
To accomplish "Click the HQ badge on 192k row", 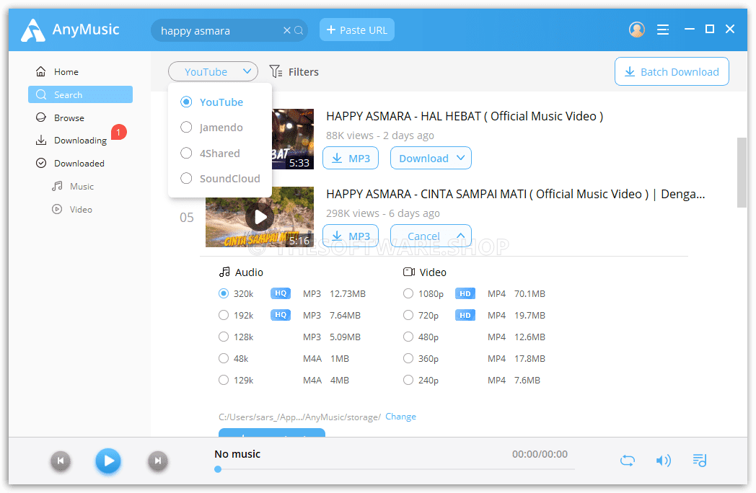I will point(281,315).
